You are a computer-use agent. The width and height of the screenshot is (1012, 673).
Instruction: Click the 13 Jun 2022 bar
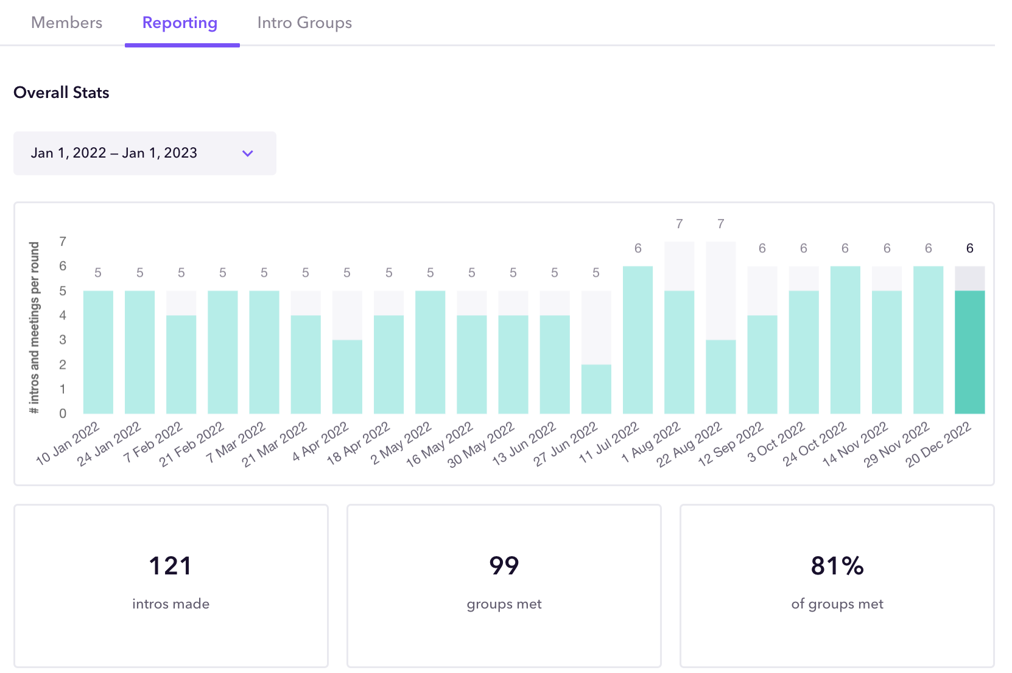point(555,352)
